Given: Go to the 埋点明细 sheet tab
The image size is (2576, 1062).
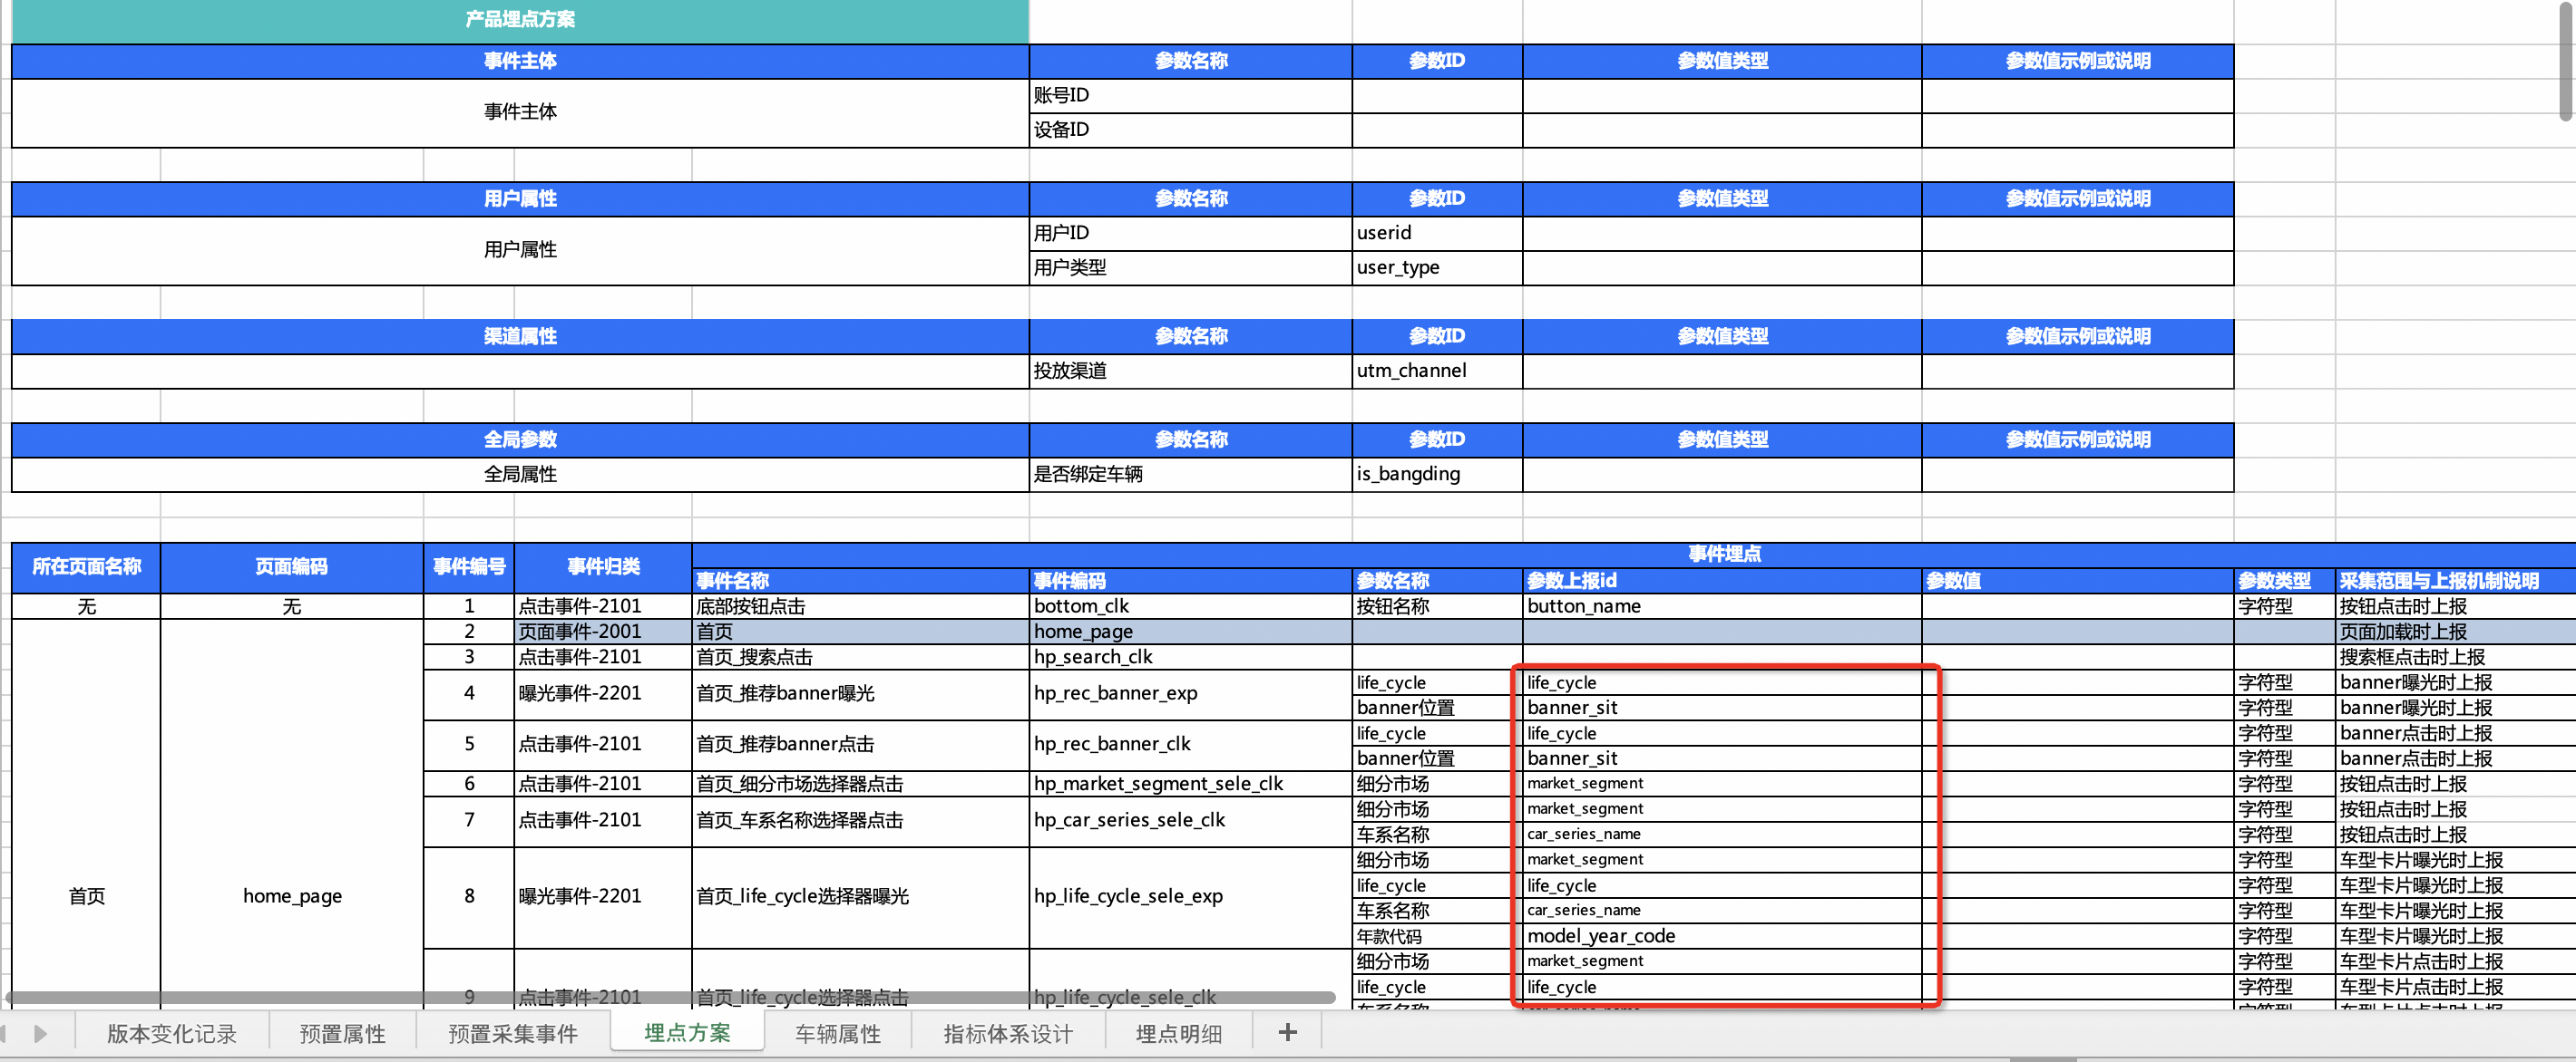Looking at the screenshot, I should [x=1179, y=1033].
